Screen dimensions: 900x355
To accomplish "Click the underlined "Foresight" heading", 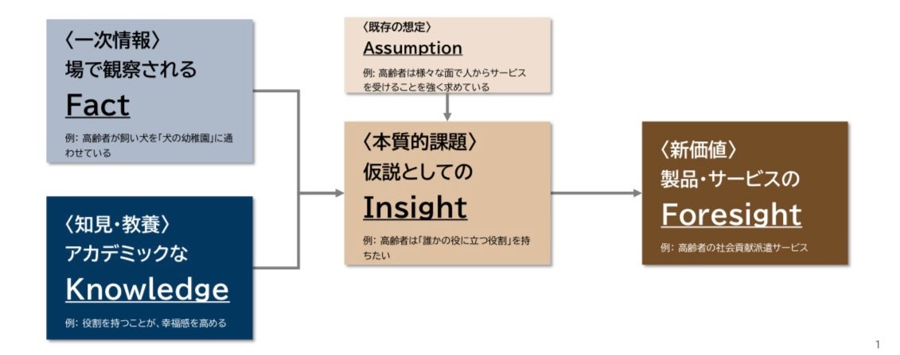I will point(731,214).
